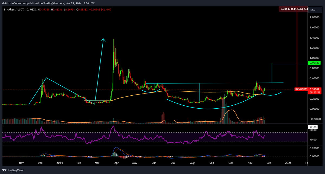Image resolution: width=325 pixels, height=174 pixels.
Task: Select the red BKNUSDT price label
Action: pyautogui.click(x=301, y=89)
